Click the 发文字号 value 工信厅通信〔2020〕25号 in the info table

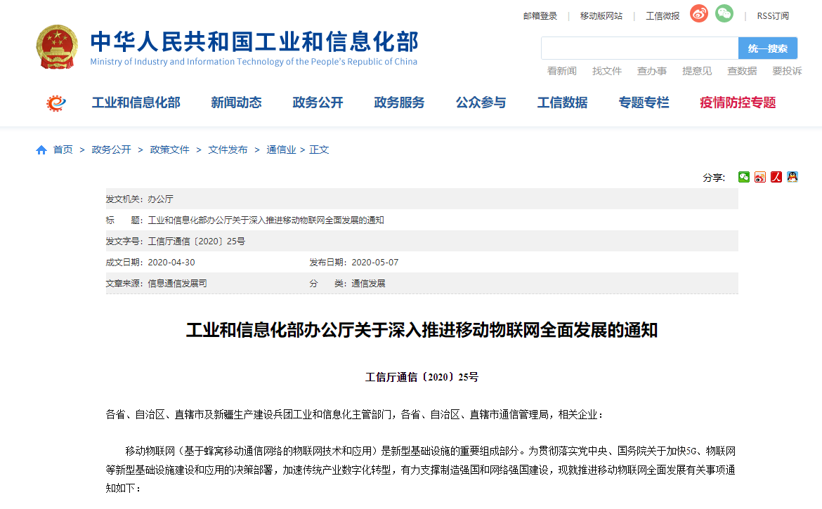[x=197, y=242]
